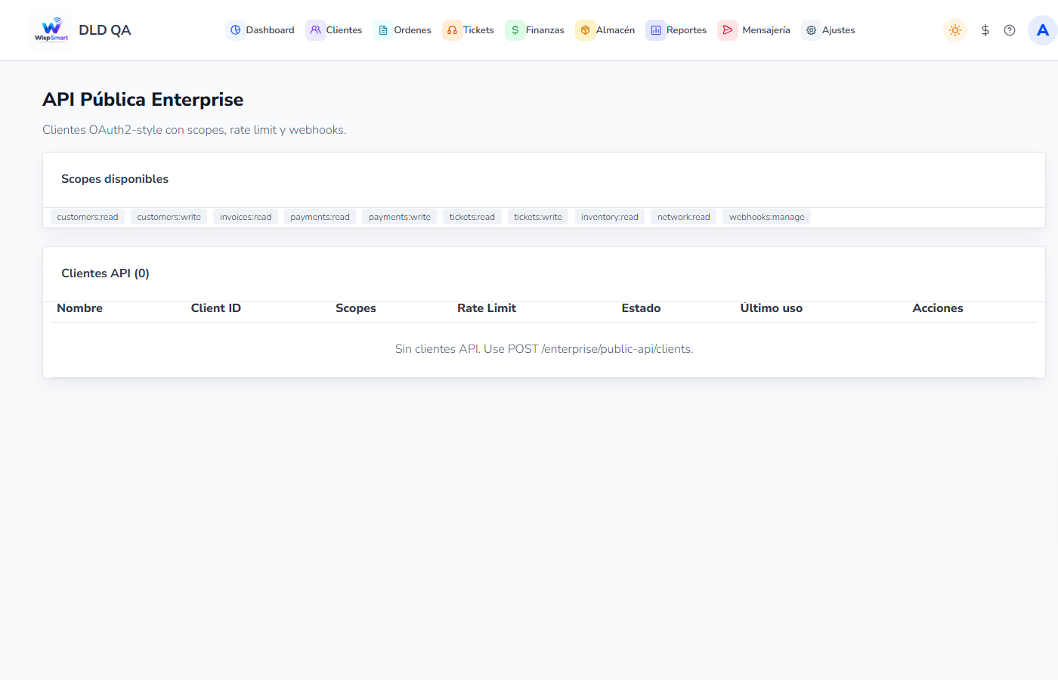Viewport: 1058px width, 680px height.
Task: Click the WispSmart logo
Action: click(x=51, y=30)
